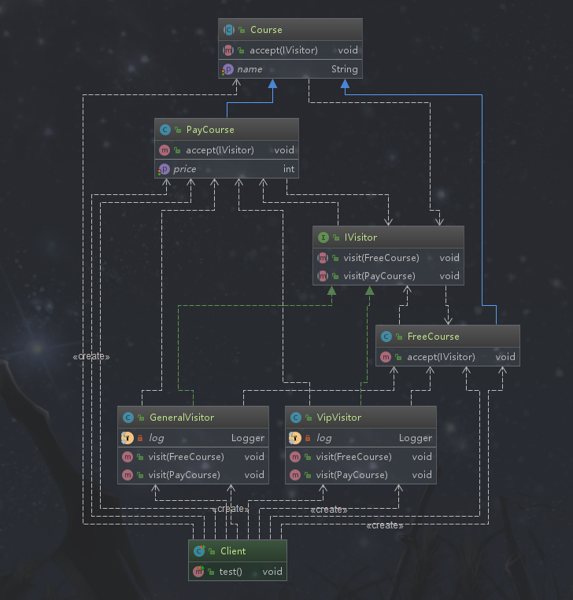The image size is (573, 600).
Task: Click the log field icon in GeneralVisitor
Action: pyautogui.click(x=128, y=438)
